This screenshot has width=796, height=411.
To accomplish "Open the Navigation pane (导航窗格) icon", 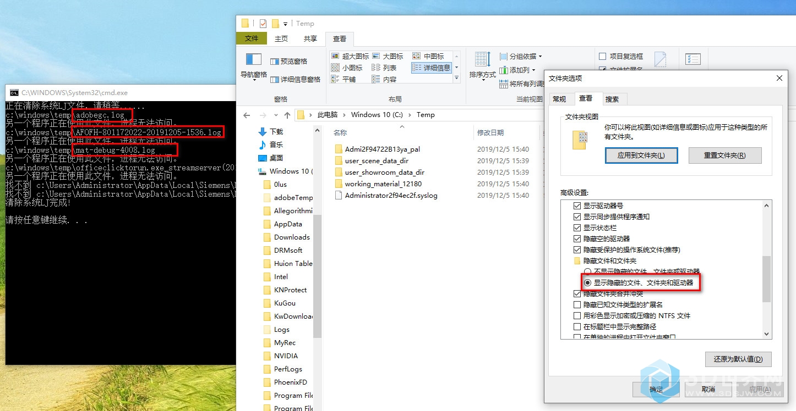I will tap(253, 59).
